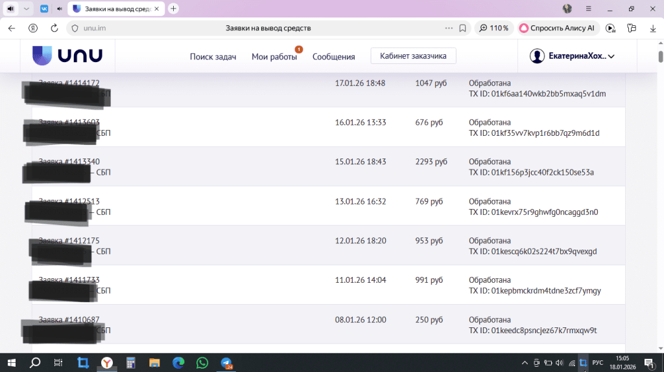The image size is (664, 372).
Task: Open the downloads arrow icon in toolbar
Action: tap(651, 28)
